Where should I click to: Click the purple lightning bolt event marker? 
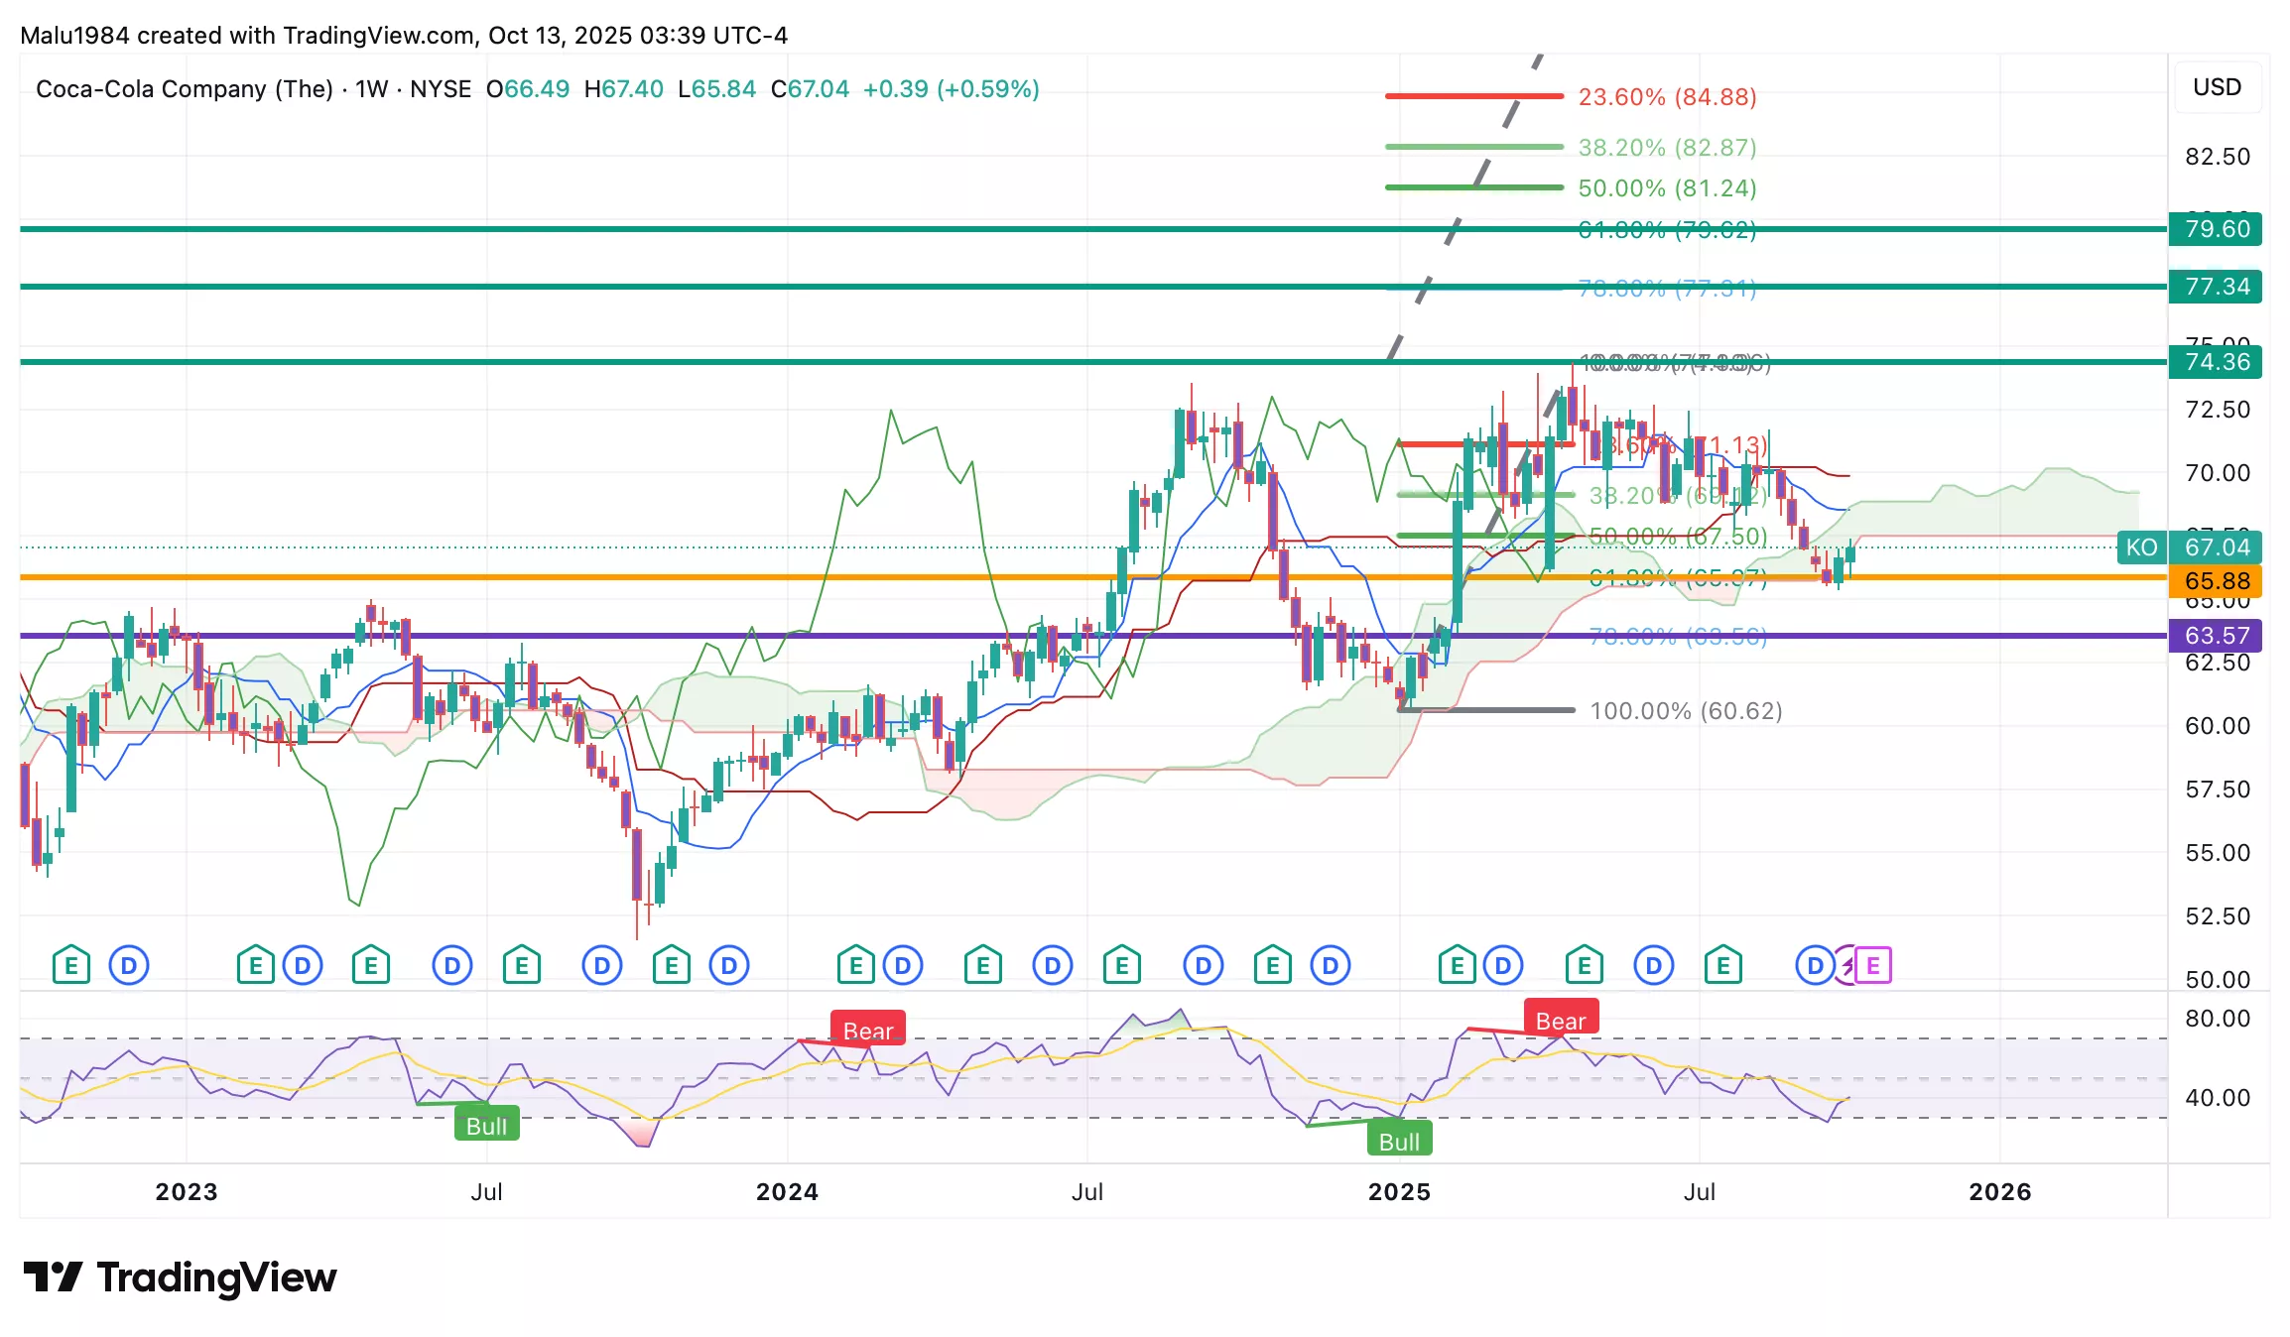click(1847, 965)
